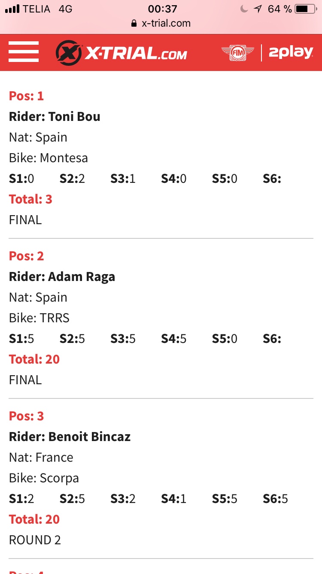Viewport: 322px width, 574px height.
Task: Tap the padlock icon in address bar
Action: pos(134,23)
